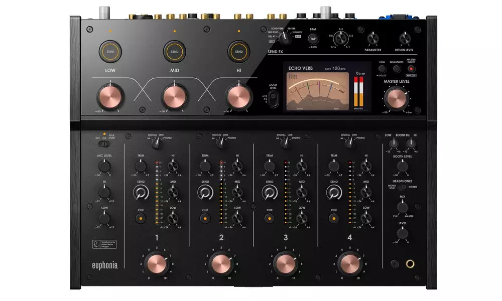Click channel 1 copper rotary fader
The height and width of the screenshot is (301, 502).
click(x=157, y=264)
